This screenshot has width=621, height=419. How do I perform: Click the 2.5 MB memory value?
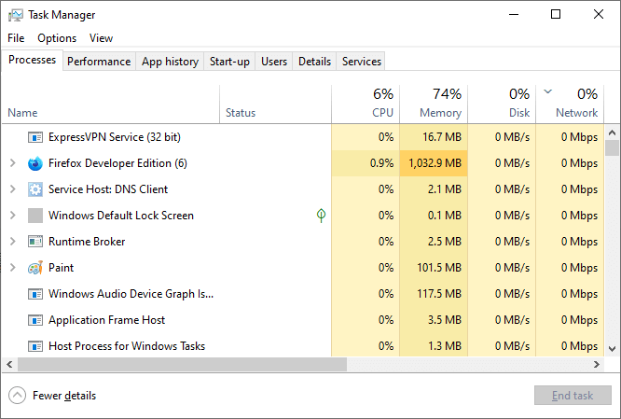pyautogui.click(x=445, y=242)
